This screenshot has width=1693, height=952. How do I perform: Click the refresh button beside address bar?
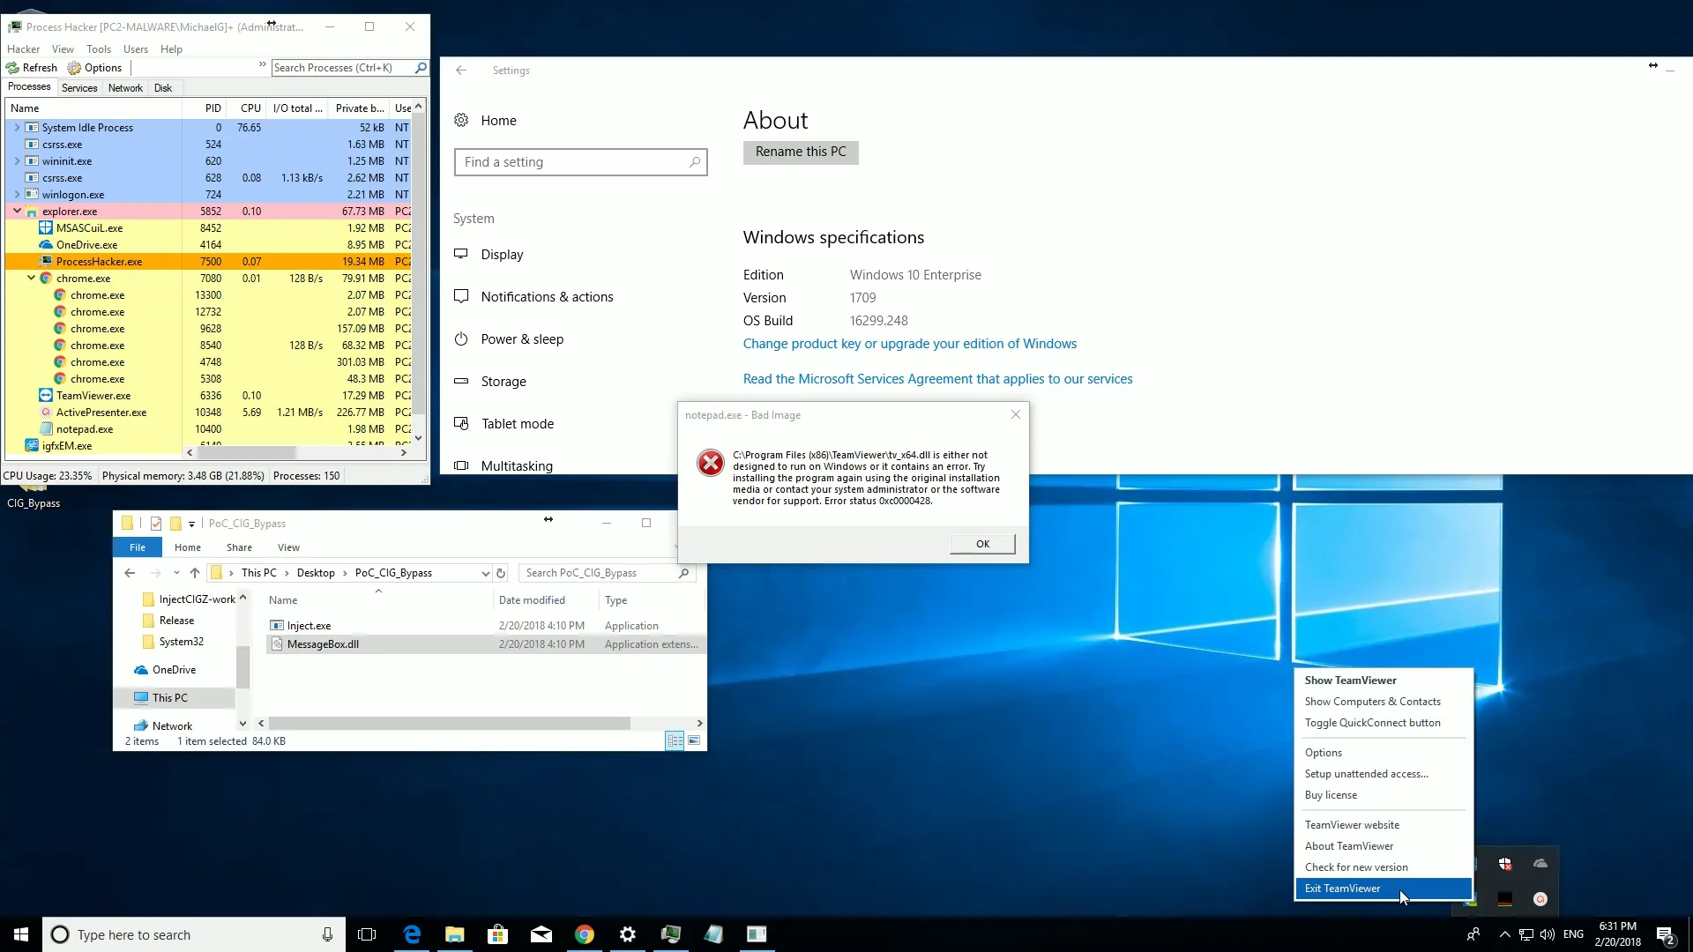pos(501,573)
